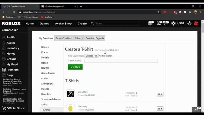Select Audio in the creations list
The width and height of the screenshot is (204, 115).
(44, 78)
